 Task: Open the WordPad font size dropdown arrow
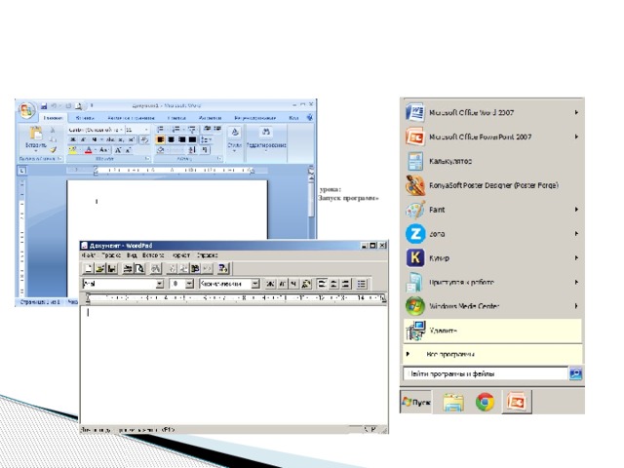coord(189,284)
